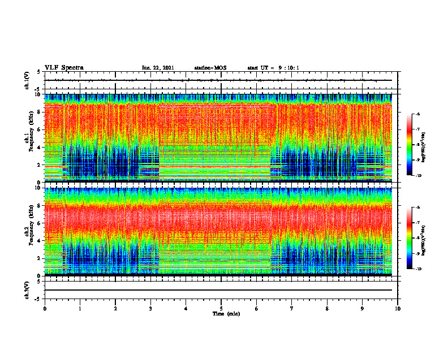Viewport: 448px width, 346px height.
Task: Click time axis tick label '8'
Action: pyautogui.click(x=327, y=309)
